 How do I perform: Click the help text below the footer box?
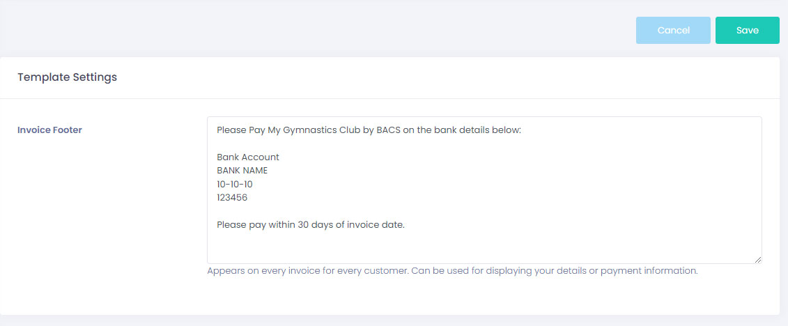452,270
